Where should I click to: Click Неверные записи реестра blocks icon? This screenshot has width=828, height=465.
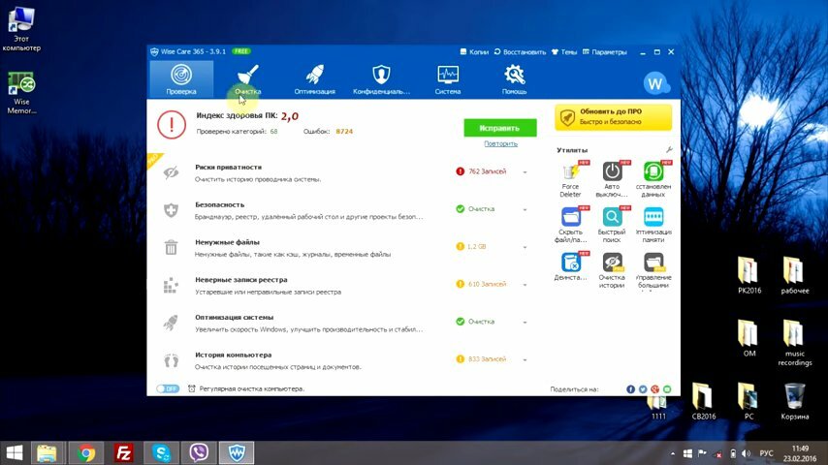[x=171, y=285]
